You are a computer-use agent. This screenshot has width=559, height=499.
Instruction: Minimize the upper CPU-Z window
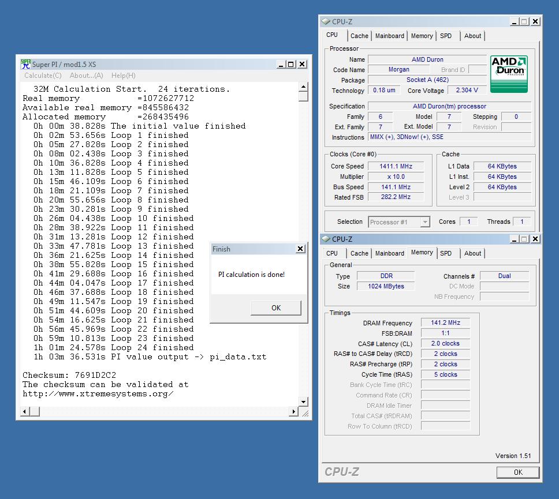[514, 22]
